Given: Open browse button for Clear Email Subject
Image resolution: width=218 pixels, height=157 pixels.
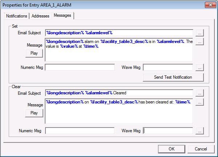Looking at the screenshot, I should click(199, 93).
